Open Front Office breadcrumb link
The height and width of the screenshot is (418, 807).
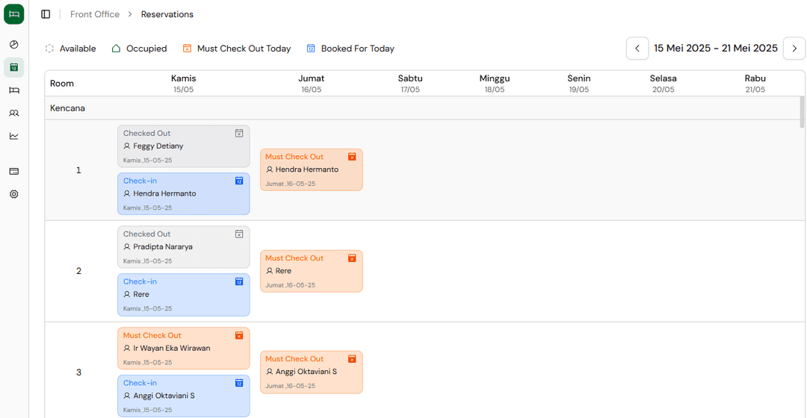(x=95, y=14)
